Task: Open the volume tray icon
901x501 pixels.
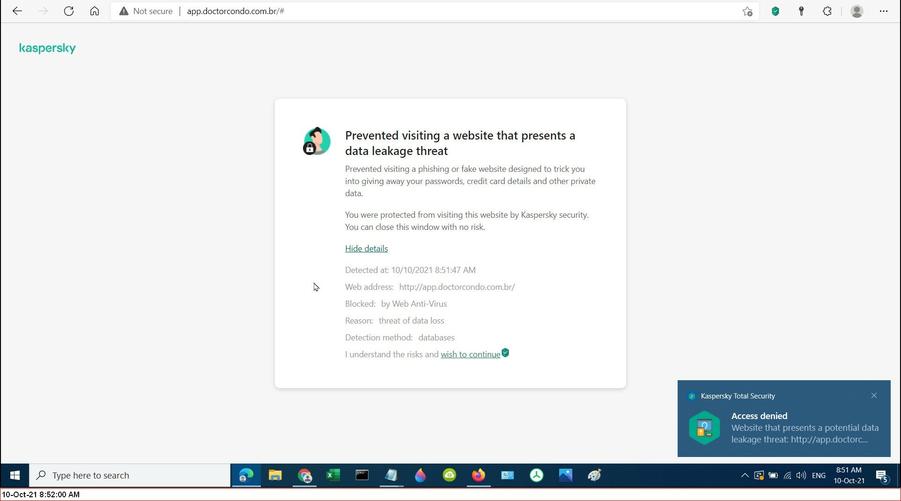Action: click(x=801, y=476)
